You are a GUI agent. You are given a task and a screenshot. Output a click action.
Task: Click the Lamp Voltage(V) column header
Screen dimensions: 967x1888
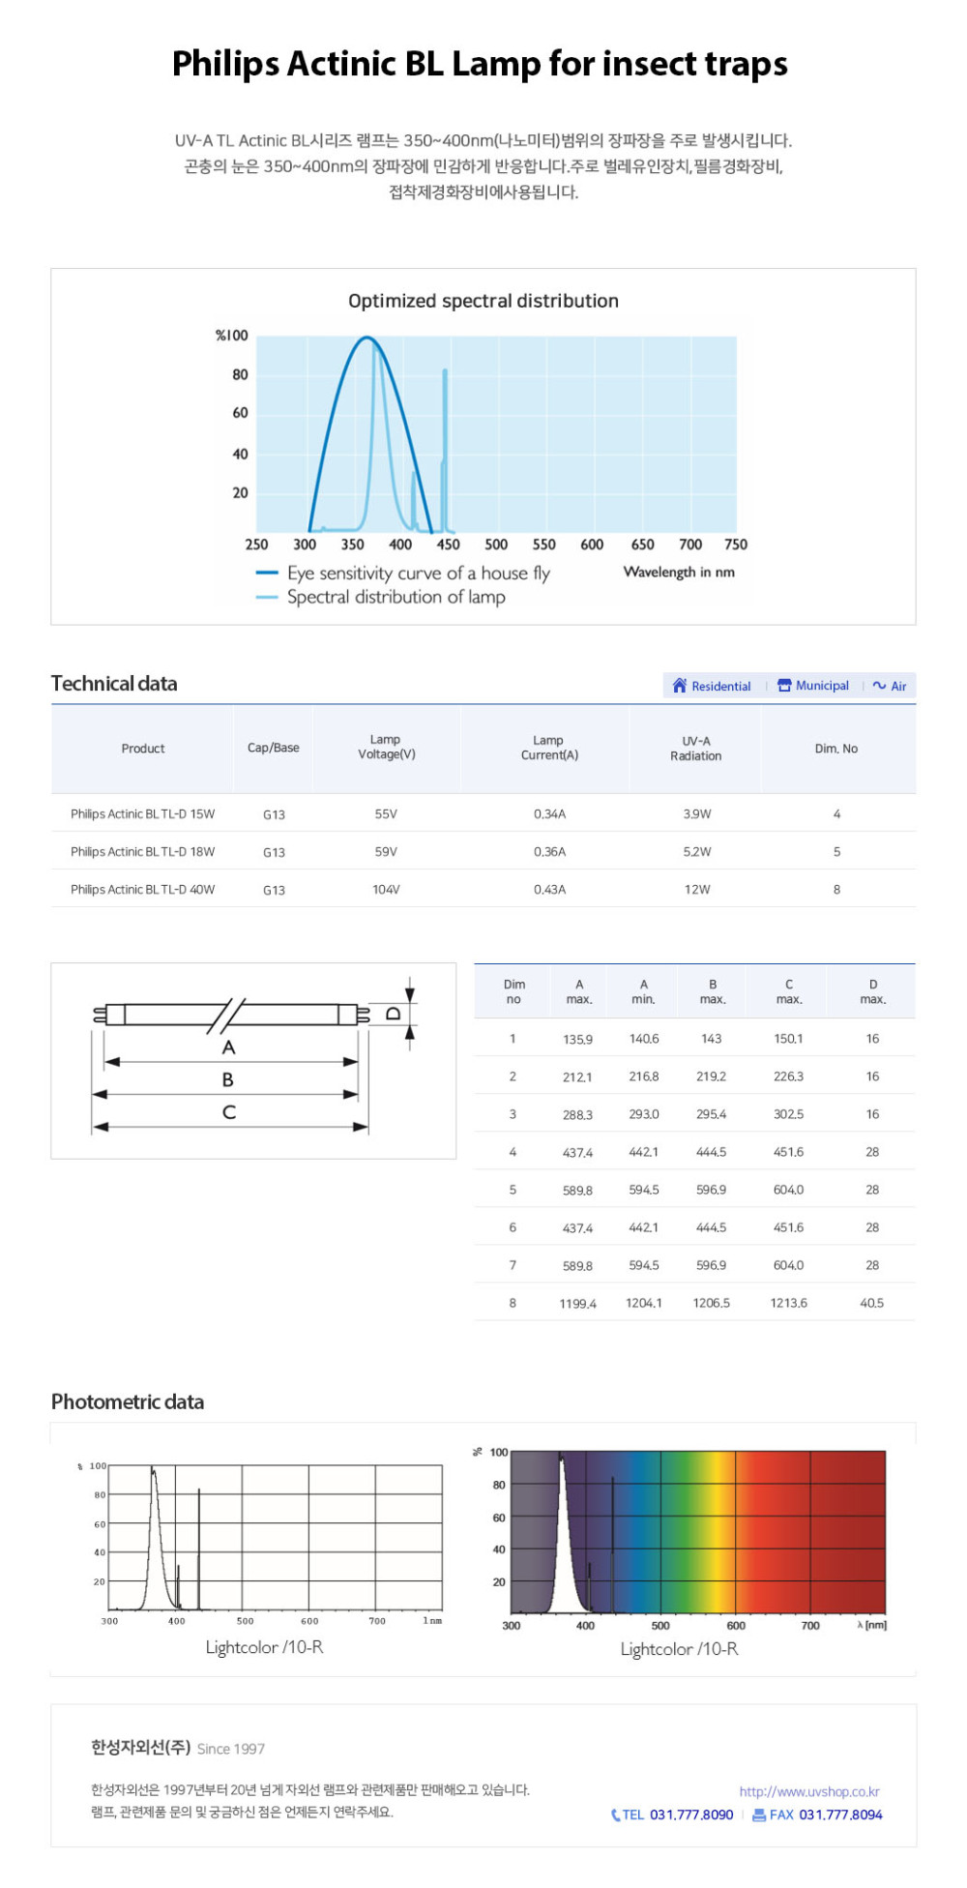tap(386, 748)
